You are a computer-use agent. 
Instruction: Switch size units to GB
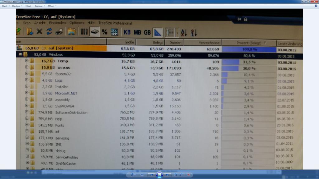147,32
